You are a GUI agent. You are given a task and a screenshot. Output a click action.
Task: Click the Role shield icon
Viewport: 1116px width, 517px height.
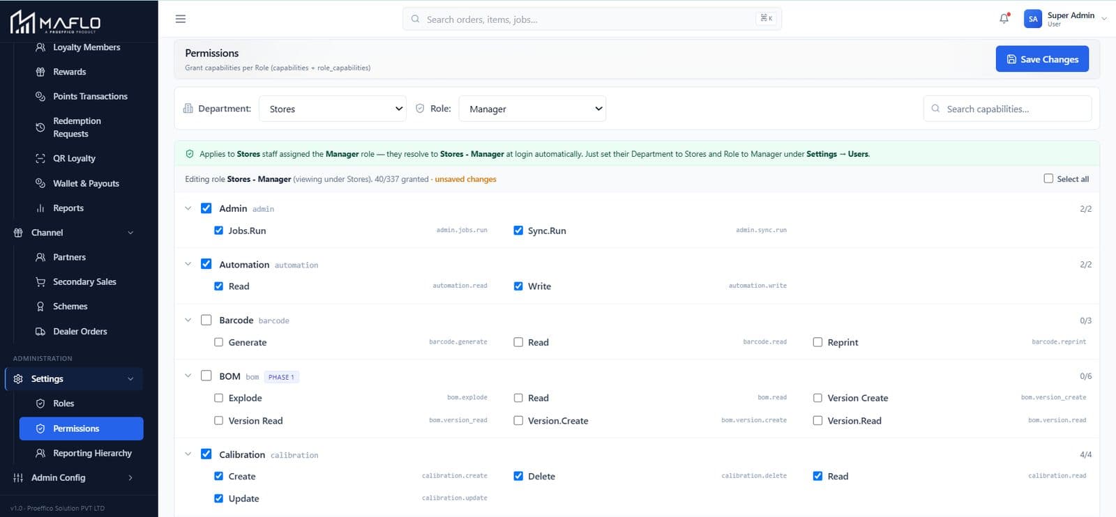pyautogui.click(x=420, y=108)
